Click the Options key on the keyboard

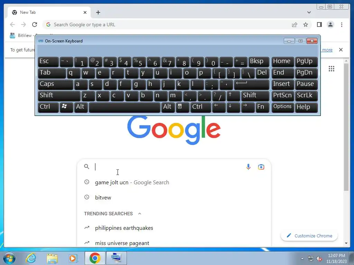[x=283, y=108]
